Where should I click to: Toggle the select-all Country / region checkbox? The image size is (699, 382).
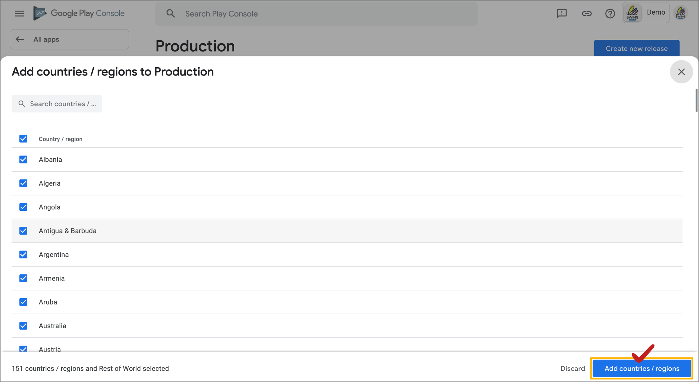(23, 139)
